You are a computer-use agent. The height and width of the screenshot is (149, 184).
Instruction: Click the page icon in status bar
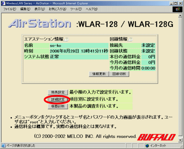3,146
